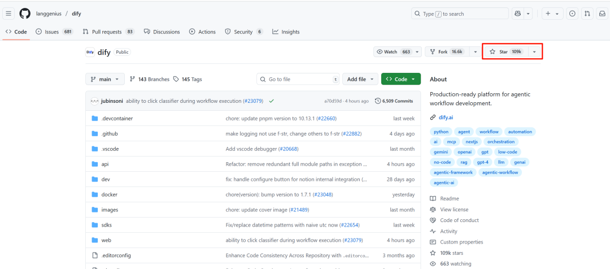Image resolution: width=610 pixels, height=269 pixels.
Task: Switch to the Security tab
Action: (x=243, y=32)
